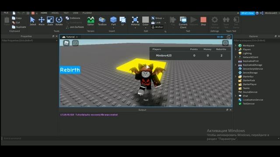
Task: Insert a Part from the ribbon
Action: tap(113, 21)
